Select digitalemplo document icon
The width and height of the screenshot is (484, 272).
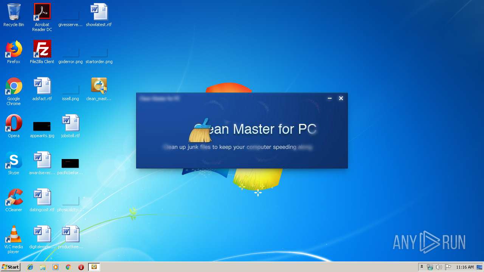point(42,237)
